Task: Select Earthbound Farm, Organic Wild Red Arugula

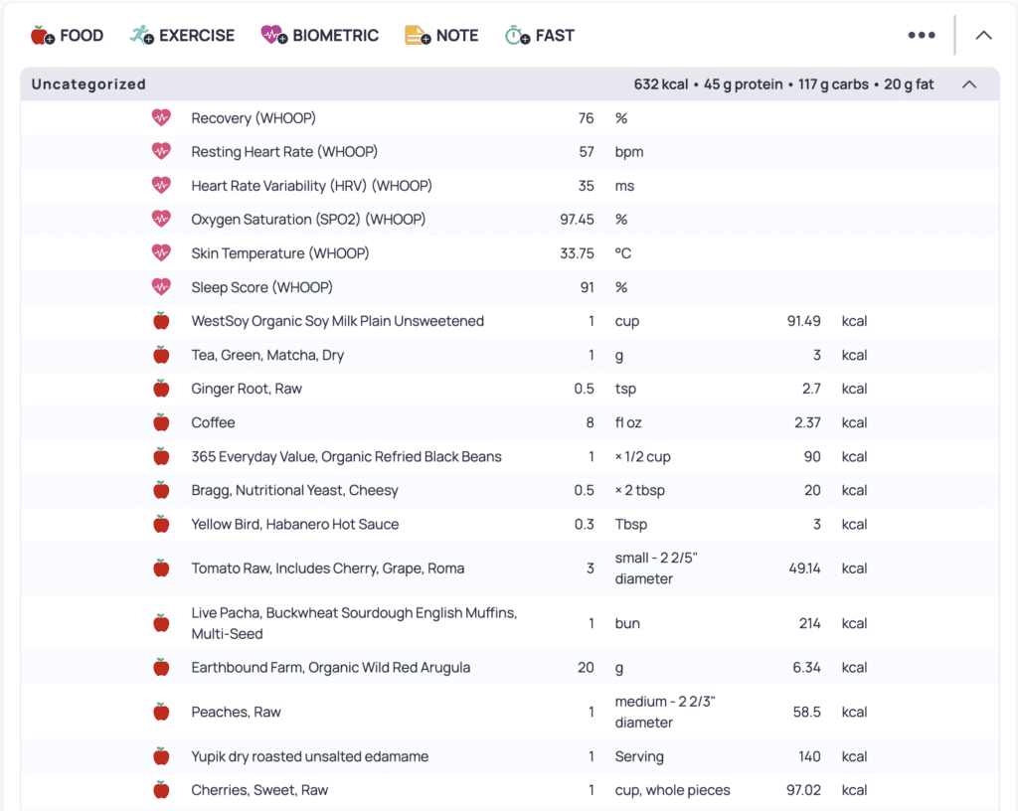Action: pos(330,667)
